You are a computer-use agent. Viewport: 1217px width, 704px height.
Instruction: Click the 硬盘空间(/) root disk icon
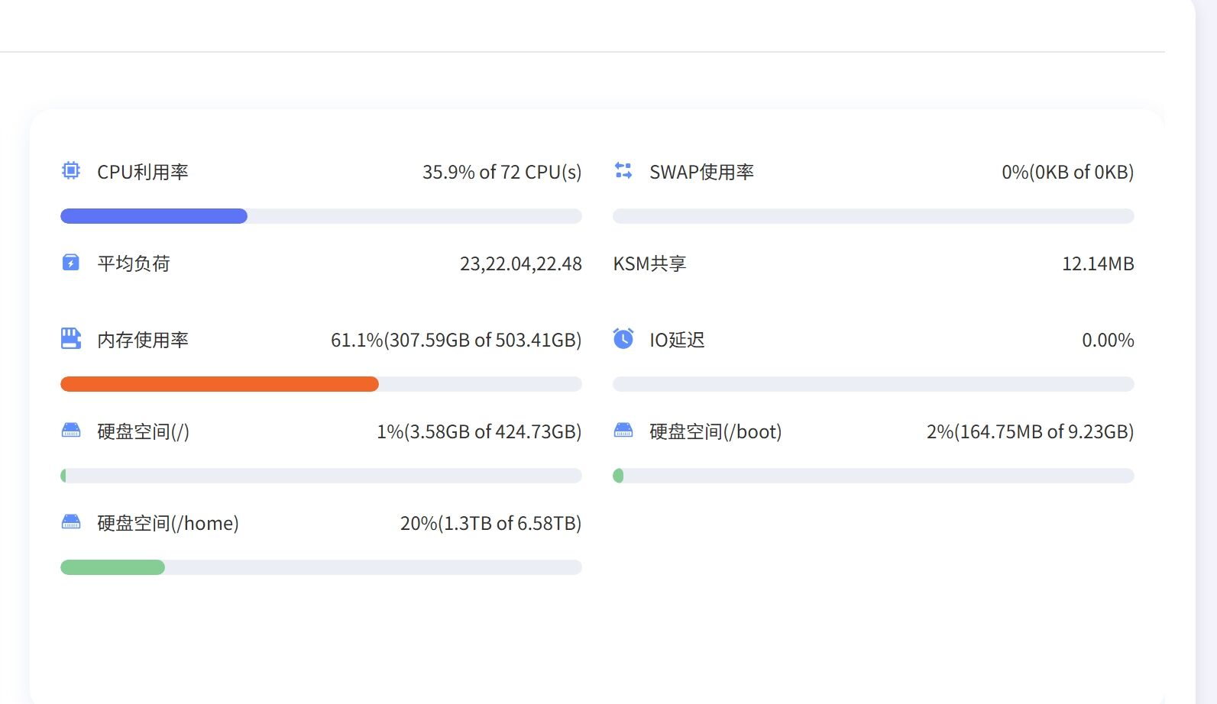(70, 431)
